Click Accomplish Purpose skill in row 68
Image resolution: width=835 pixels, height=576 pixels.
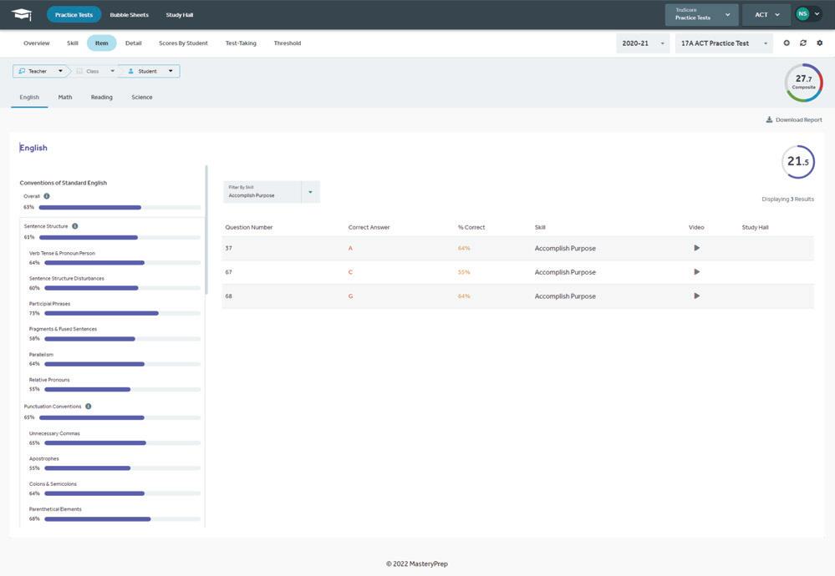[565, 296]
